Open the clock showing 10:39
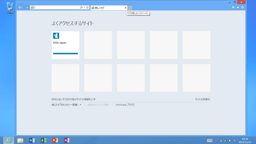Image resolution: width=256 pixels, height=144 pixels. tap(245, 140)
